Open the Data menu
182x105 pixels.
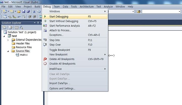pyautogui.click(x=65, y=7)
